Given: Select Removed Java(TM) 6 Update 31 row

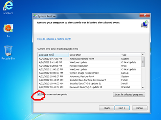Looking at the screenshot, I should (x=90, y=87).
